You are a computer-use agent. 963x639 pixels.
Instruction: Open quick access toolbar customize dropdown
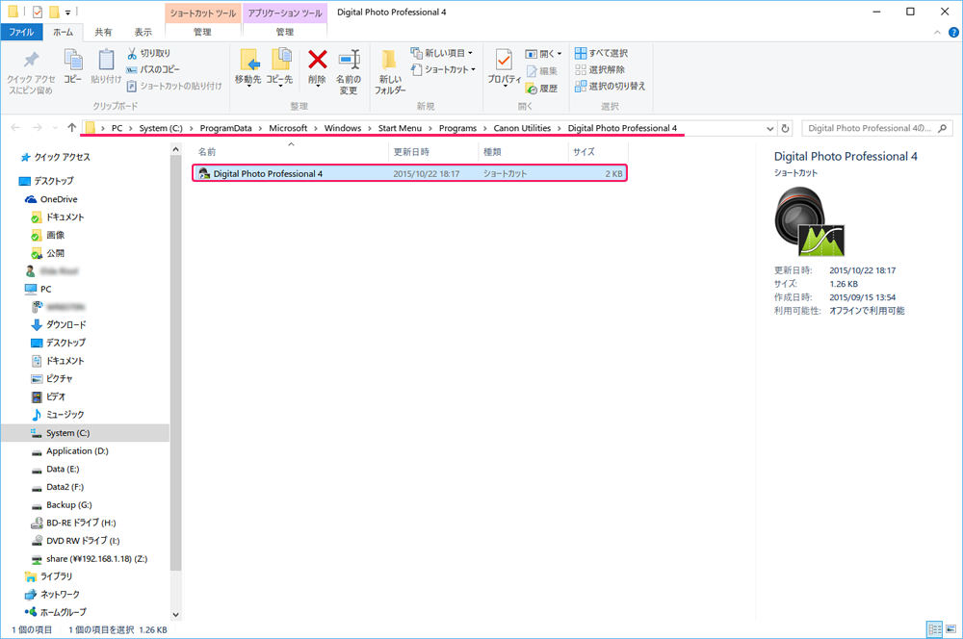[67, 13]
